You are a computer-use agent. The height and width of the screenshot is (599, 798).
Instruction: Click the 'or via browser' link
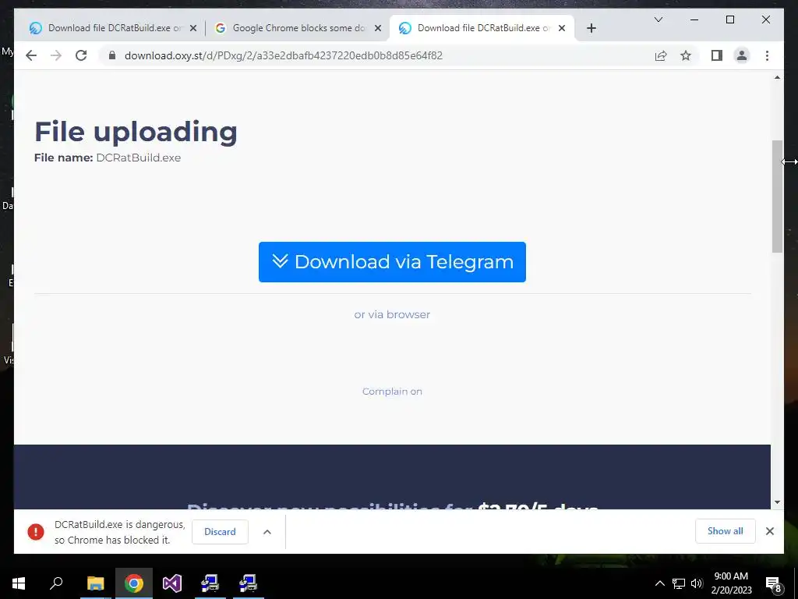click(x=392, y=315)
